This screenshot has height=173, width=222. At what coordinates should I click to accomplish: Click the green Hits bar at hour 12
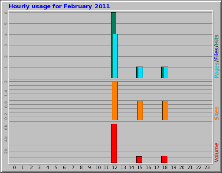(114, 23)
